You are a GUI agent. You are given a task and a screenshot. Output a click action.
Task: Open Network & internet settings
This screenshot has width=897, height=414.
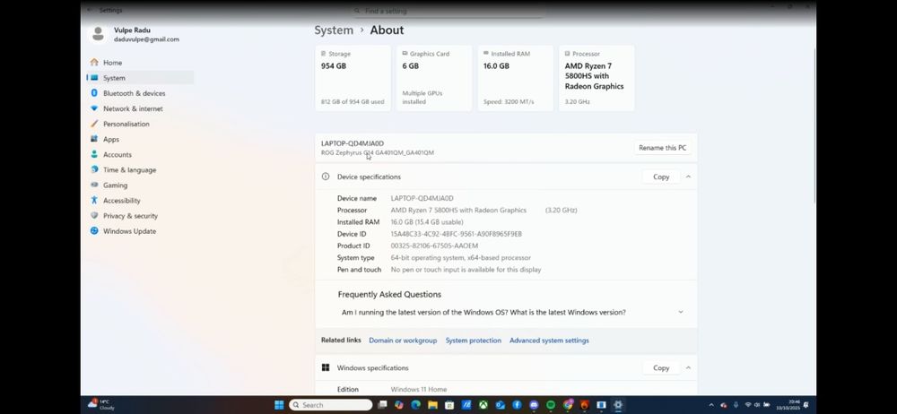133,108
